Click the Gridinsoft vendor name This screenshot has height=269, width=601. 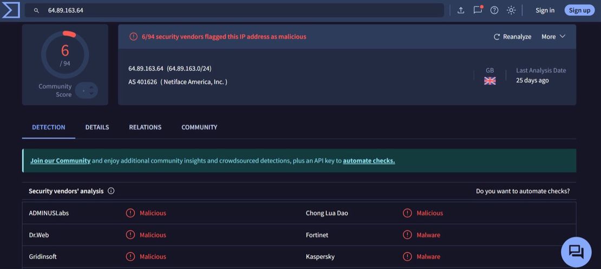(43, 257)
